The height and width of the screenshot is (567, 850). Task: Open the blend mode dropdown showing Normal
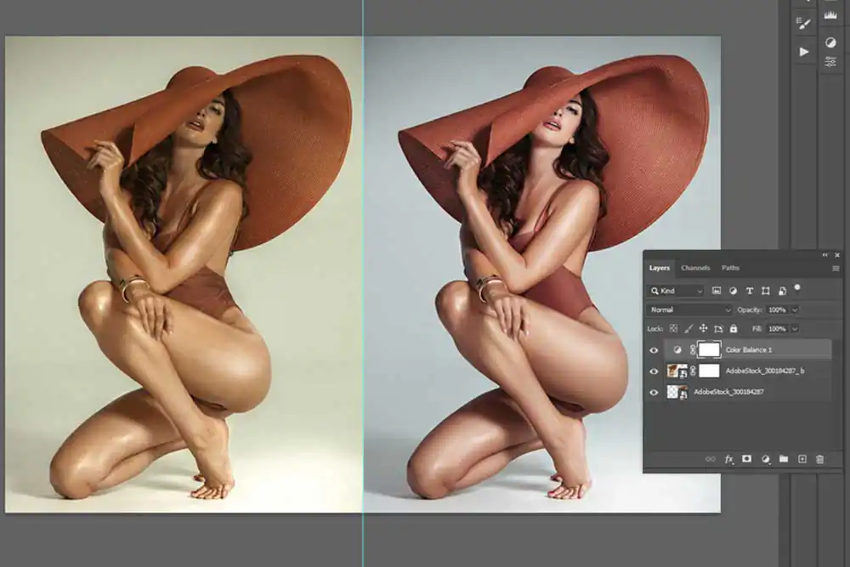click(x=688, y=309)
